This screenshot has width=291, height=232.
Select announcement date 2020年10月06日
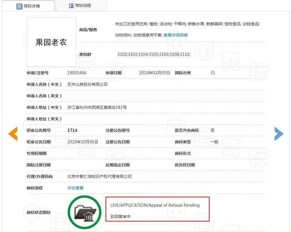tap(83, 142)
